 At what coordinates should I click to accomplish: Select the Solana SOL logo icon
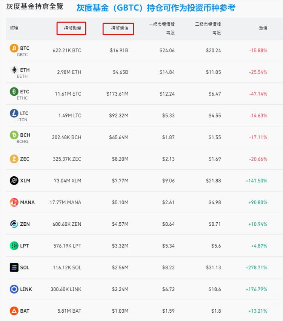coord(14,267)
